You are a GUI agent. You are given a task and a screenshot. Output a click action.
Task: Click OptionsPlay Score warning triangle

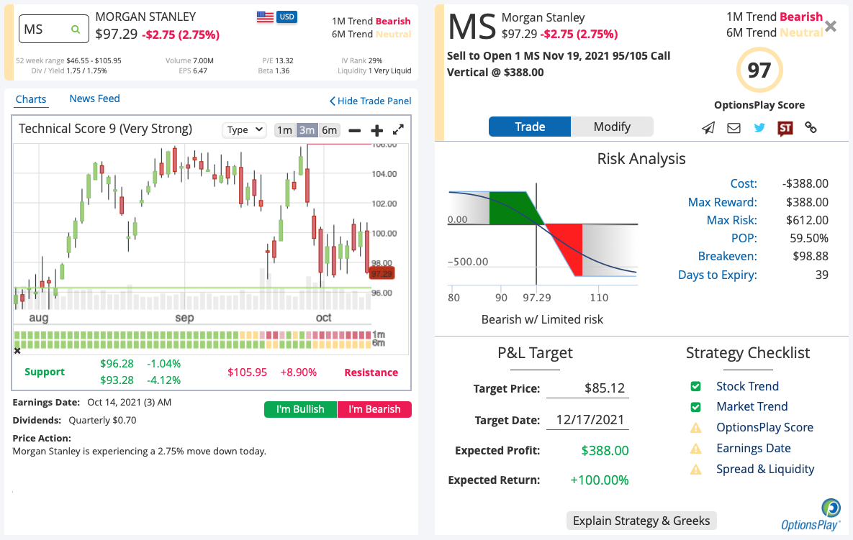[696, 428]
